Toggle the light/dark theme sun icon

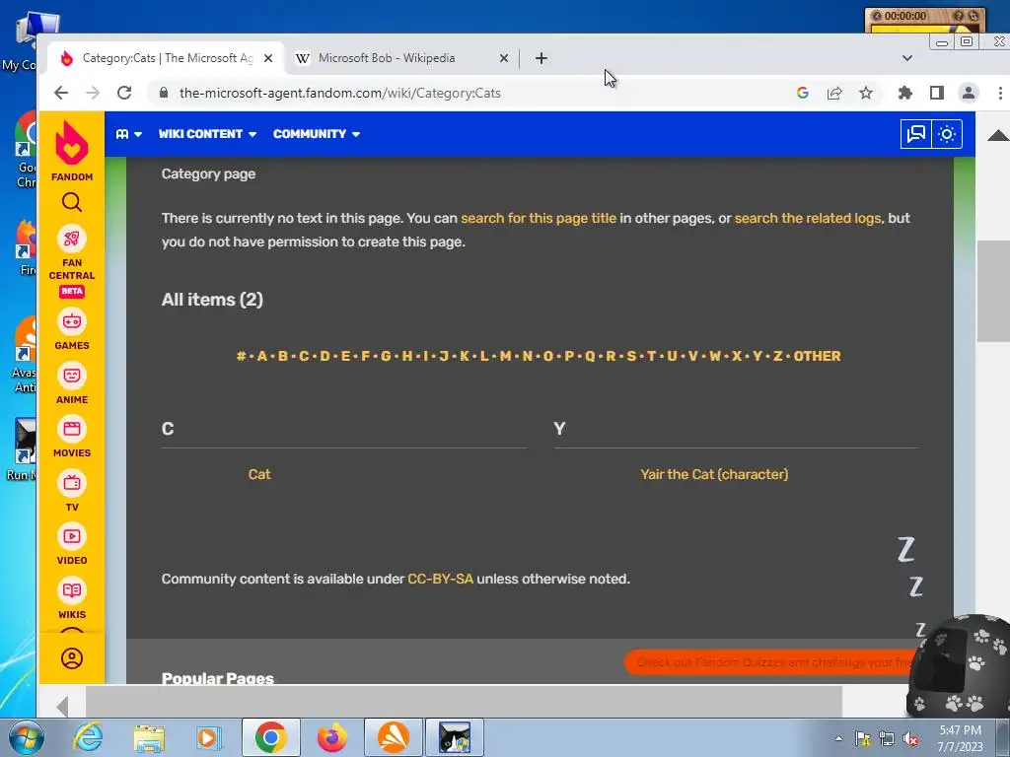pos(947,134)
